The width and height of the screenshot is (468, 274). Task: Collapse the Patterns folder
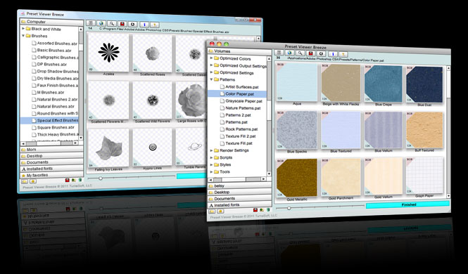click(x=211, y=79)
